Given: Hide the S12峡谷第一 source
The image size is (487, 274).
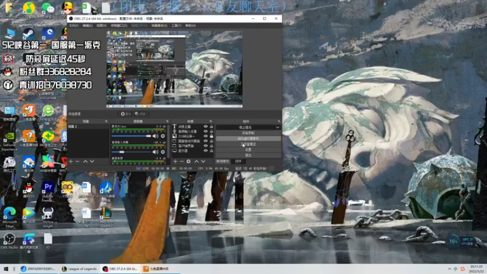Looking at the screenshot, I should point(206,136).
